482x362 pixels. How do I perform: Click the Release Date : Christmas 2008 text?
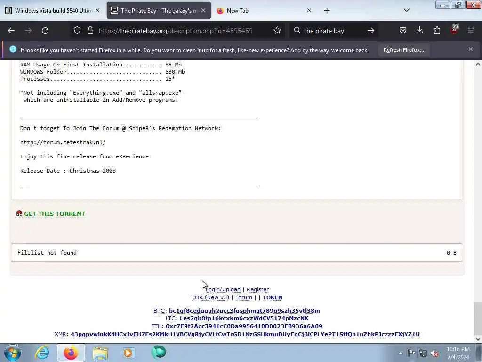coord(68,171)
